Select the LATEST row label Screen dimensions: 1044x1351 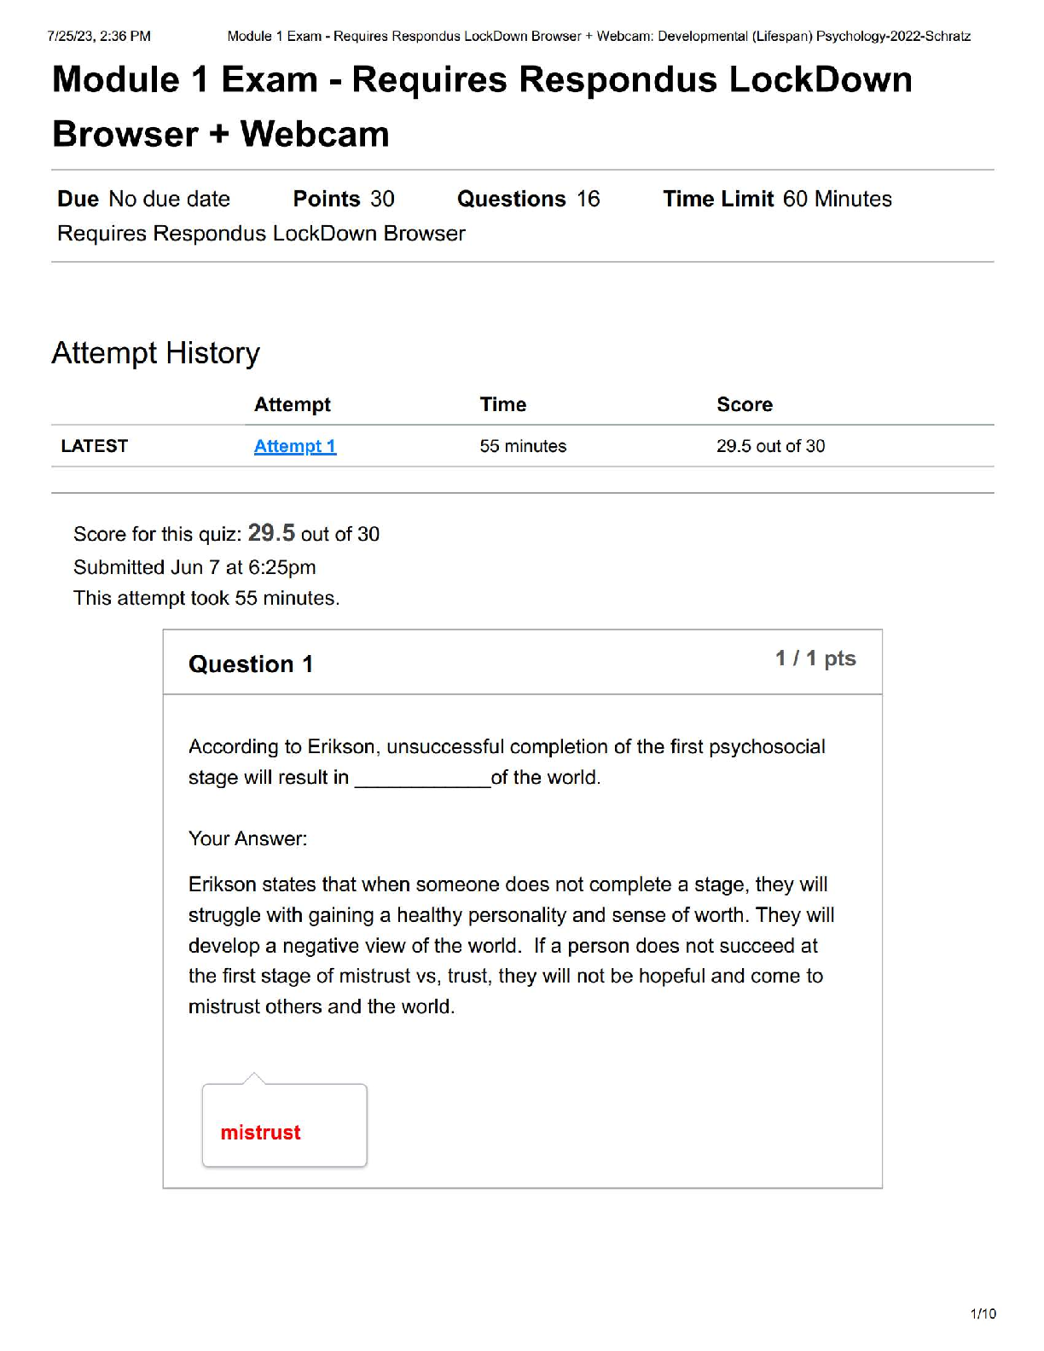click(x=95, y=446)
